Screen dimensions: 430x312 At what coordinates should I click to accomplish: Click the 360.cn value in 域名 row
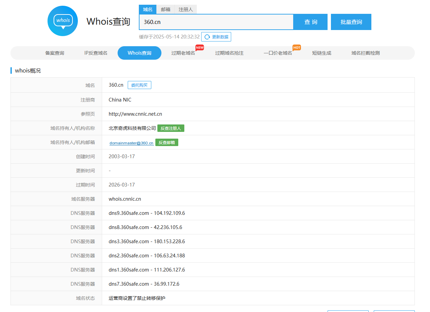click(x=116, y=85)
